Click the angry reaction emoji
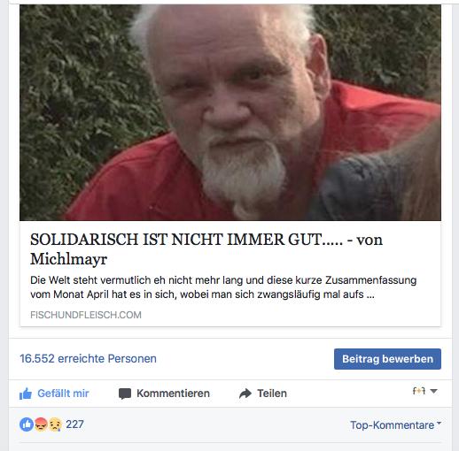459x451 pixels. 41,424
